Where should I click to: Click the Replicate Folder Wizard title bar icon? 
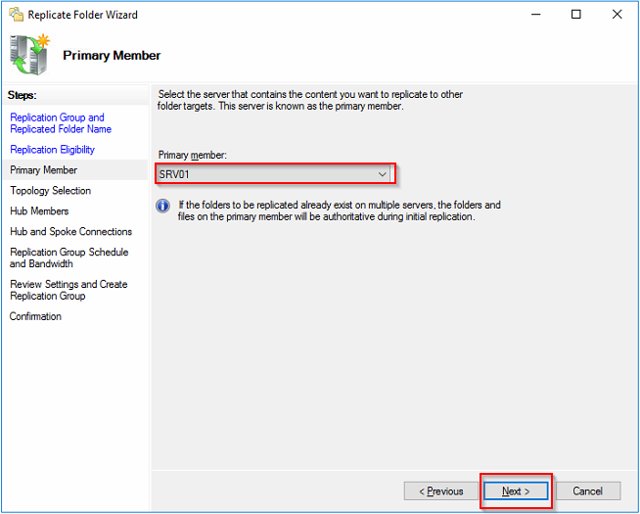16,15
